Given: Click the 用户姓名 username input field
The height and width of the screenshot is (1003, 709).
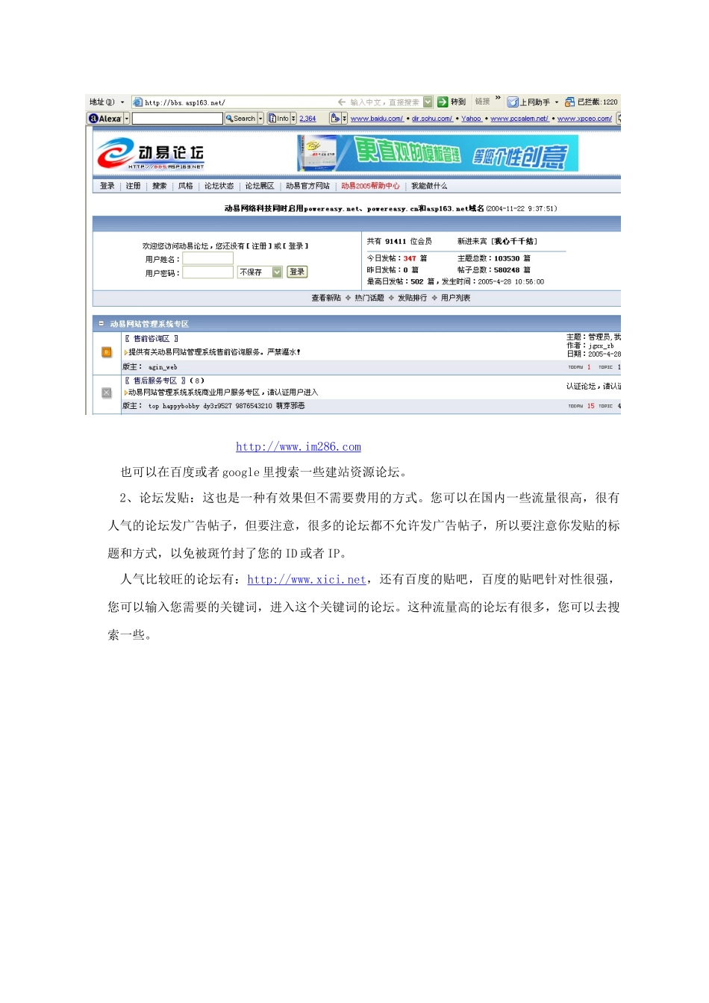Looking at the screenshot, I should click(208, 258).
